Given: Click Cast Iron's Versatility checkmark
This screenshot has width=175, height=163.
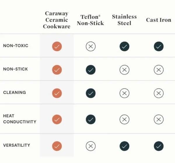Looking at the screenshot, I should (x=159, y=146).
